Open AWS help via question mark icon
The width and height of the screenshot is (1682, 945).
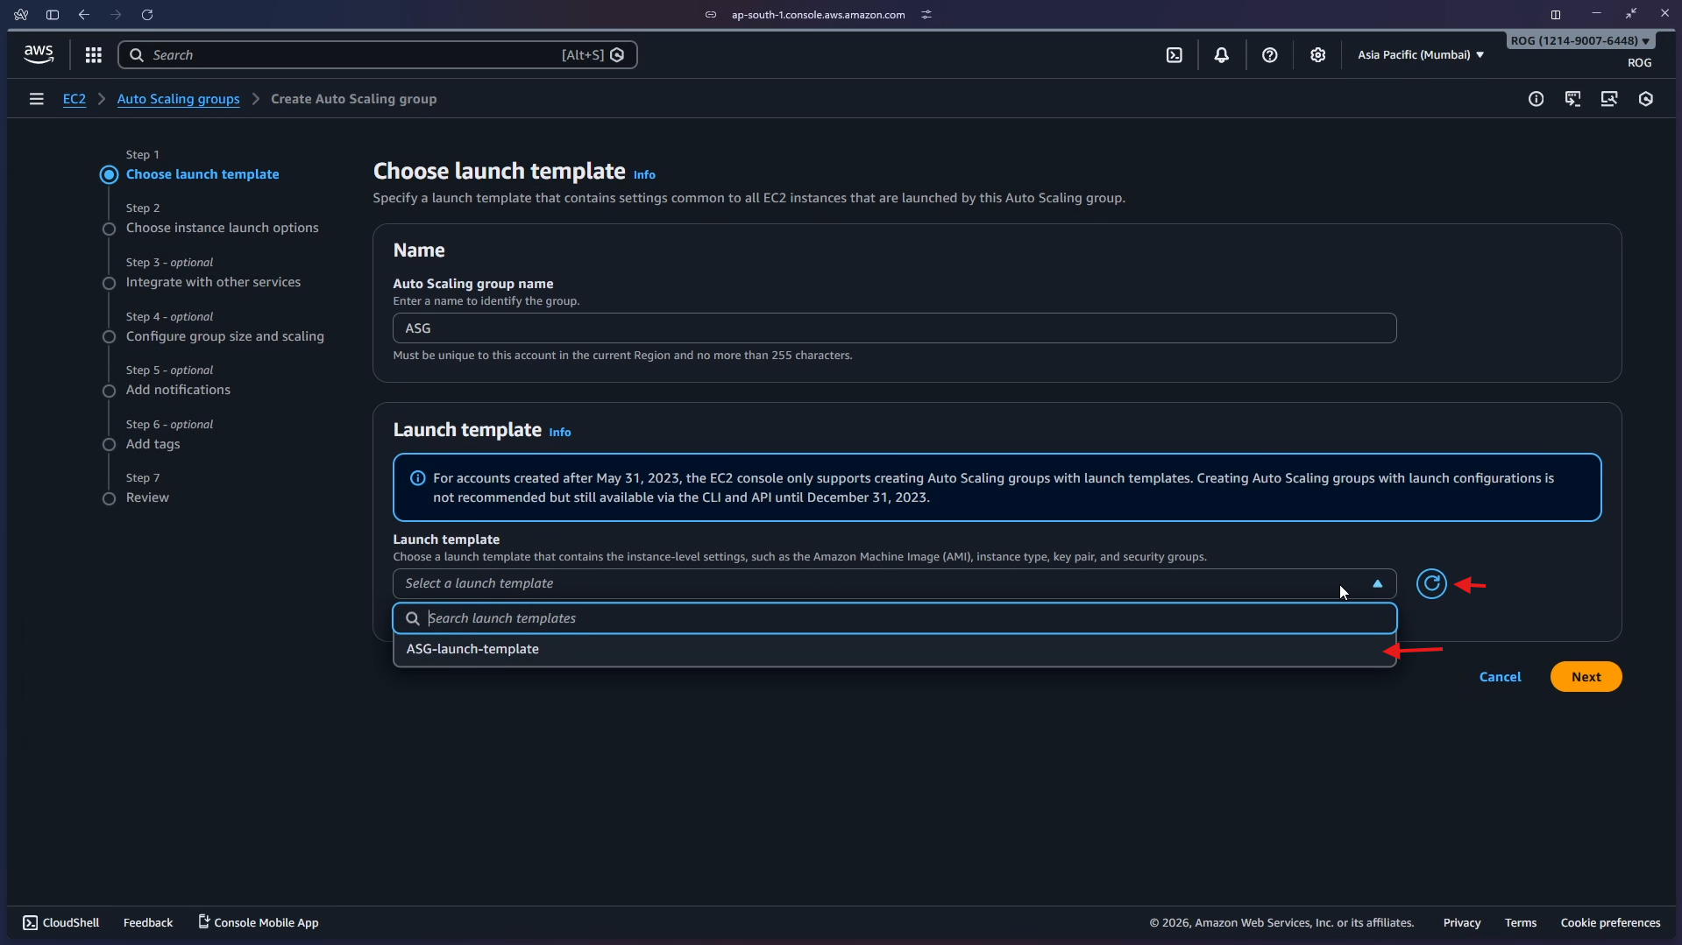pos(1269,54)
